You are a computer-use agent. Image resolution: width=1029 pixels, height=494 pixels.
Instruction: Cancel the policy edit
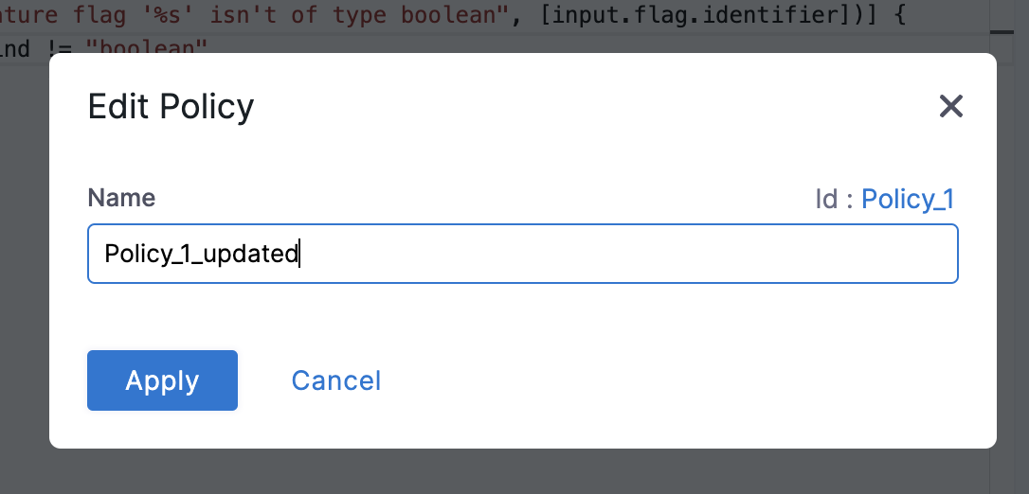335,380
